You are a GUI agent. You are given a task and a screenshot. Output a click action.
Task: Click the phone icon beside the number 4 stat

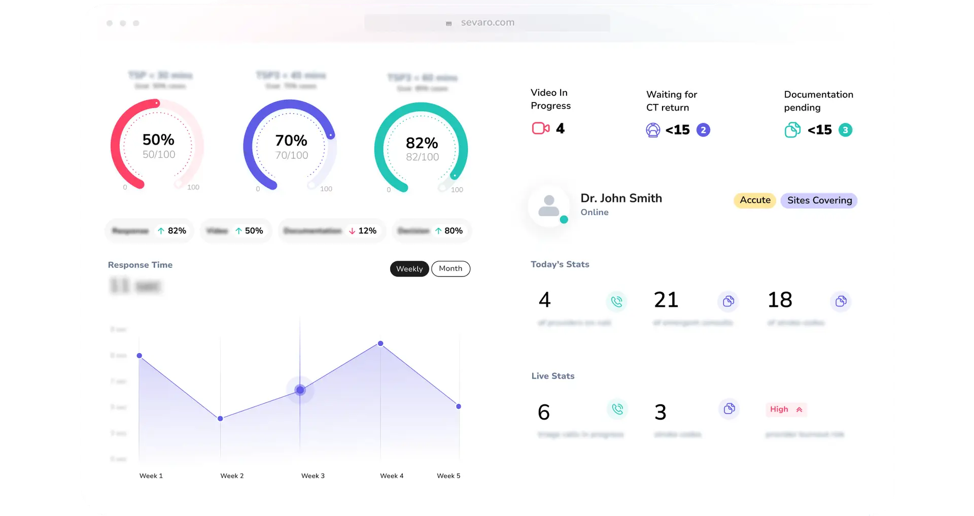617,301
